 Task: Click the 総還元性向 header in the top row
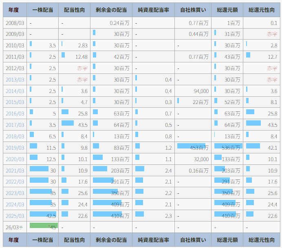click(x=262, y=10)
